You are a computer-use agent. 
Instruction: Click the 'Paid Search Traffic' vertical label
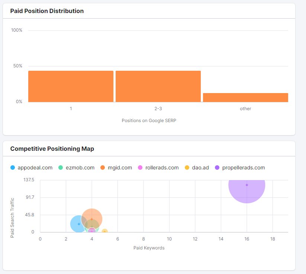pyautogui.click(x=12, y=218)
